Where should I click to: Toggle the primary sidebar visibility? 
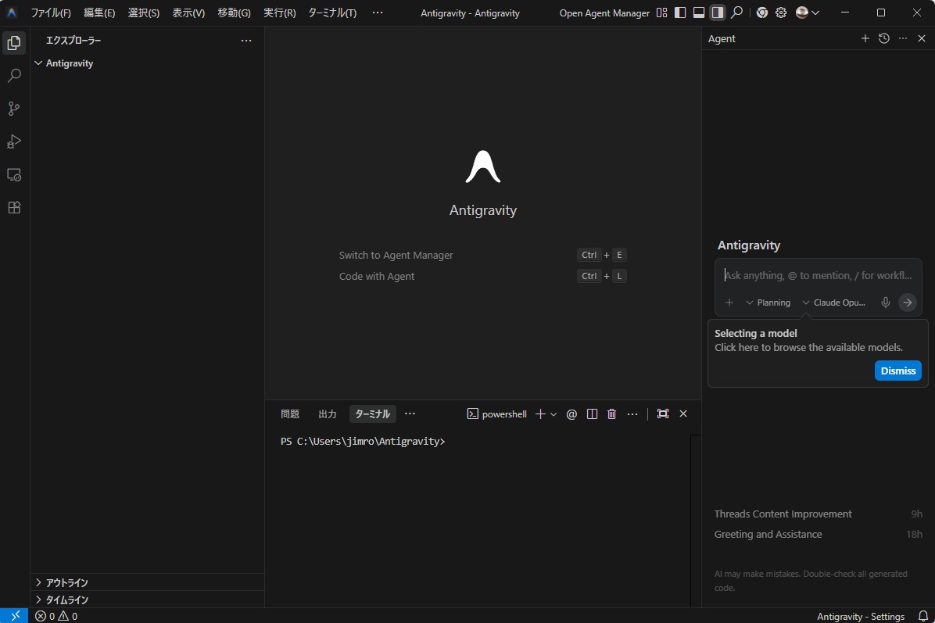(x=680, y=13)
